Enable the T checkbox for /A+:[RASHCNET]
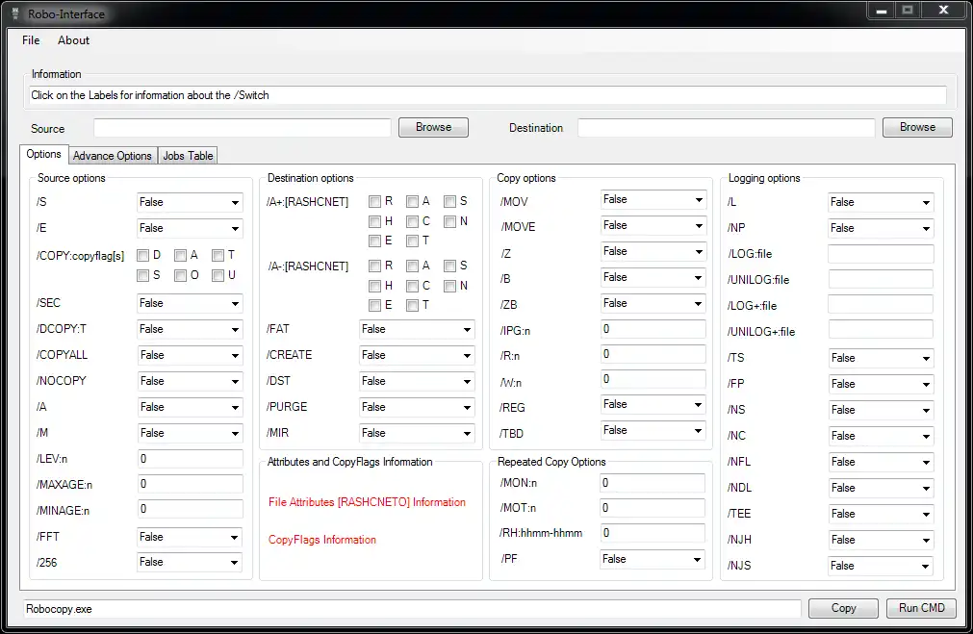This screenshot has height=634, width=973. coord(412,241)
